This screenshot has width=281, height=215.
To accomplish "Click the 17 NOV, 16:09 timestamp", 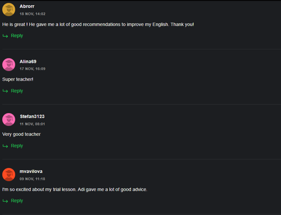I will [x=32, y=69].
